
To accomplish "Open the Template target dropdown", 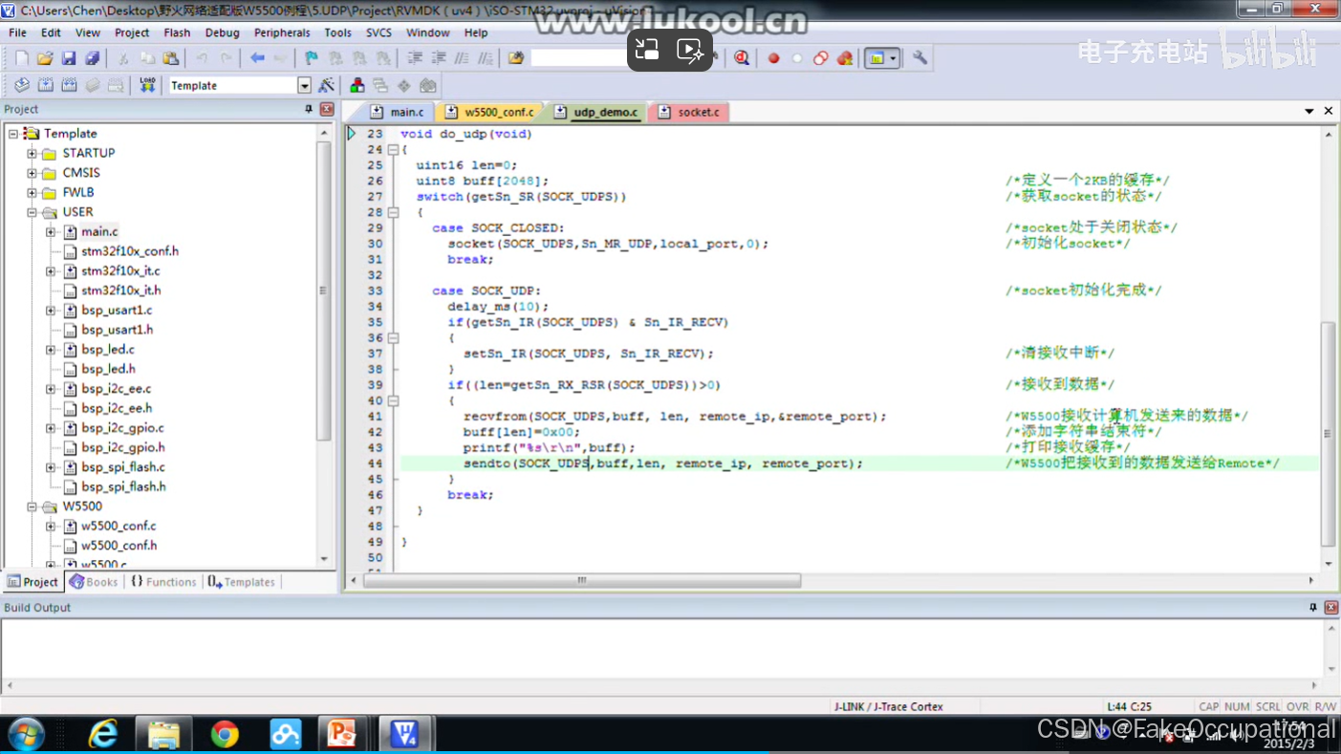I will coord(304,86).
